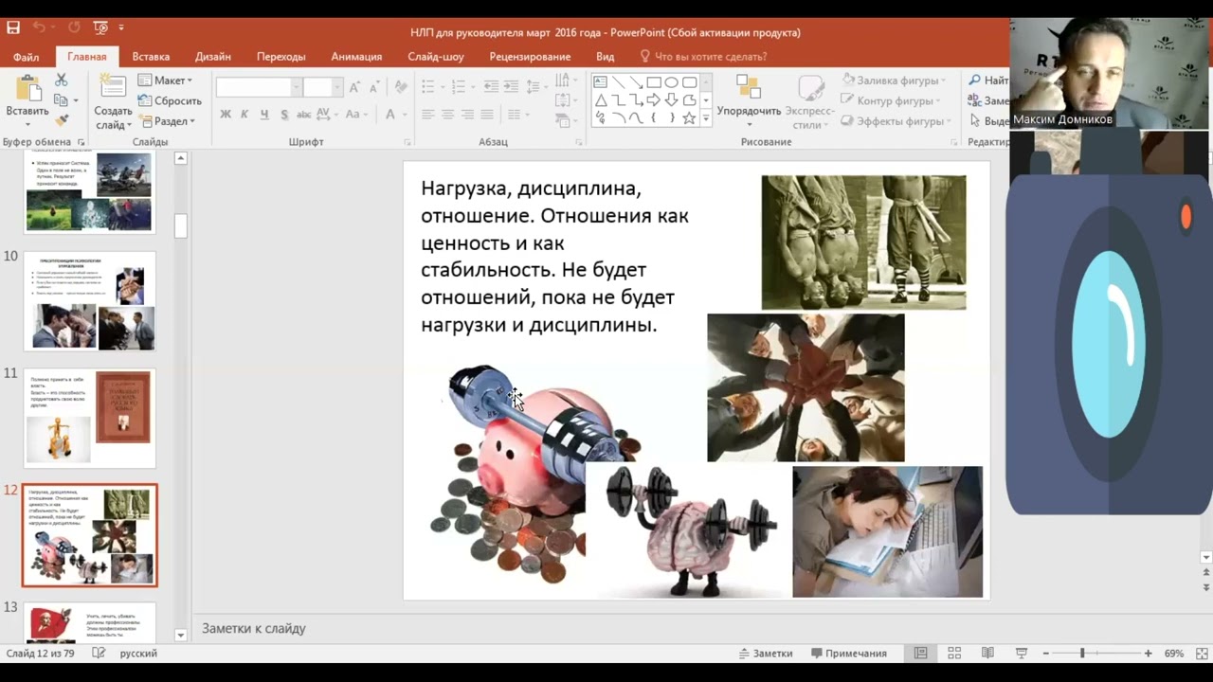Viewport: 1213px width, 682px height.
Task: Open the Файл menu
Action: pos(26,57)
